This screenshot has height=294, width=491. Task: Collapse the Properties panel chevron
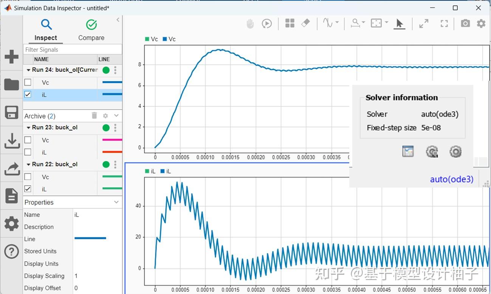116,202
